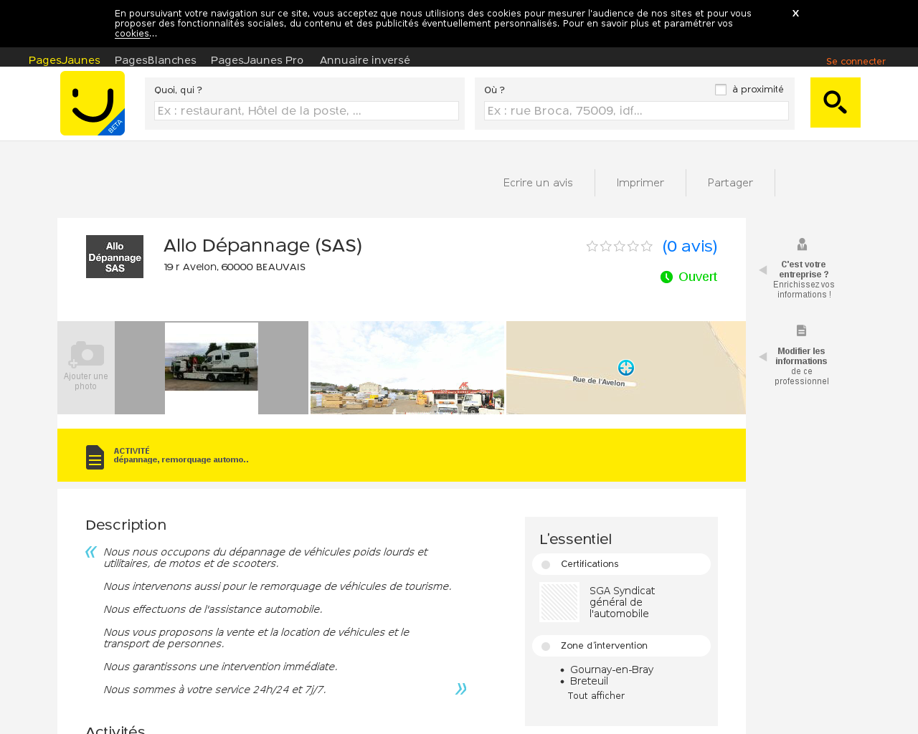Click Breteuil in zone list
Screen dimensions: 918x734
pos(589,681)
